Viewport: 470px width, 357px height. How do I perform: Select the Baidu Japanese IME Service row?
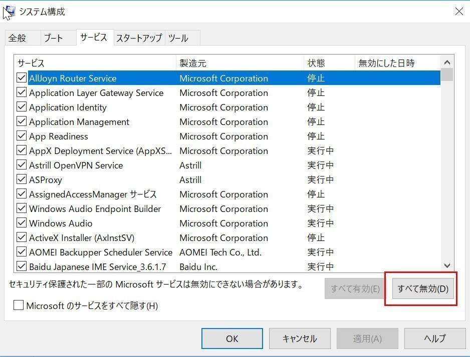coord(97,266)
